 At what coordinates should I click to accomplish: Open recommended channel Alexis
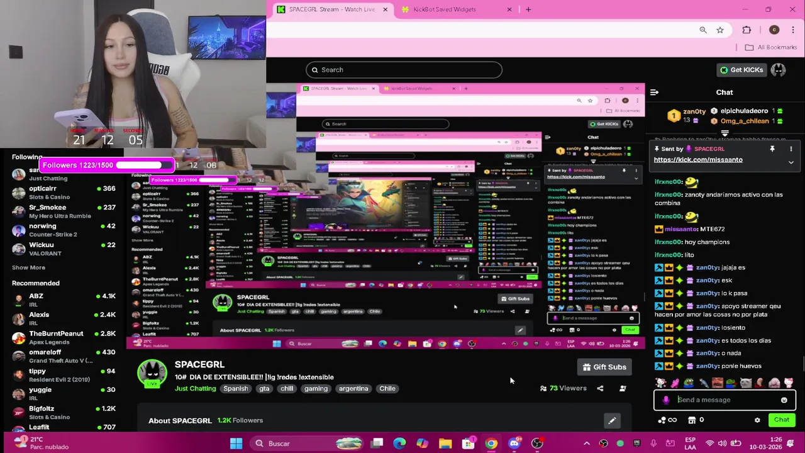point(63,319)
